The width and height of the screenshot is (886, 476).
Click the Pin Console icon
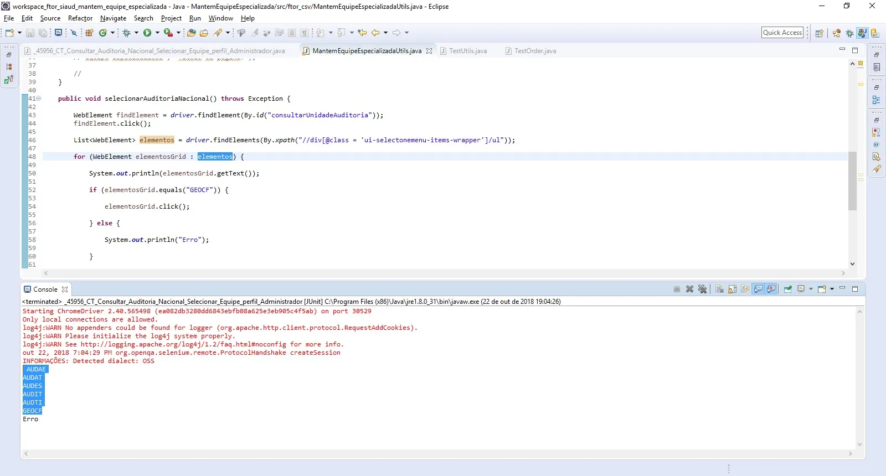tap(787, 289)
